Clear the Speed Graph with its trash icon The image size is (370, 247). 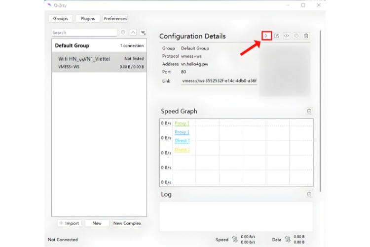[x=309, y=111]
